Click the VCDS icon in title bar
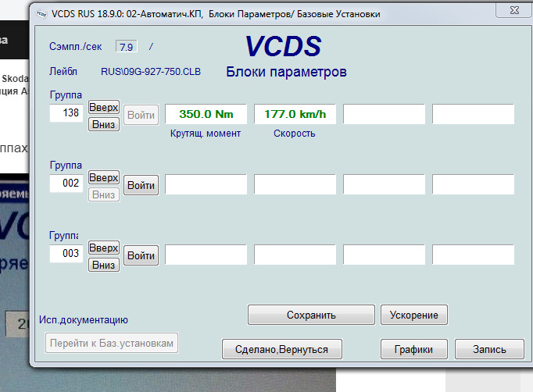Viewport: 533px width, 392px height. click(41, 14)
